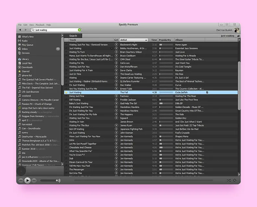Open the Edit menu

(x=25, y=25)
